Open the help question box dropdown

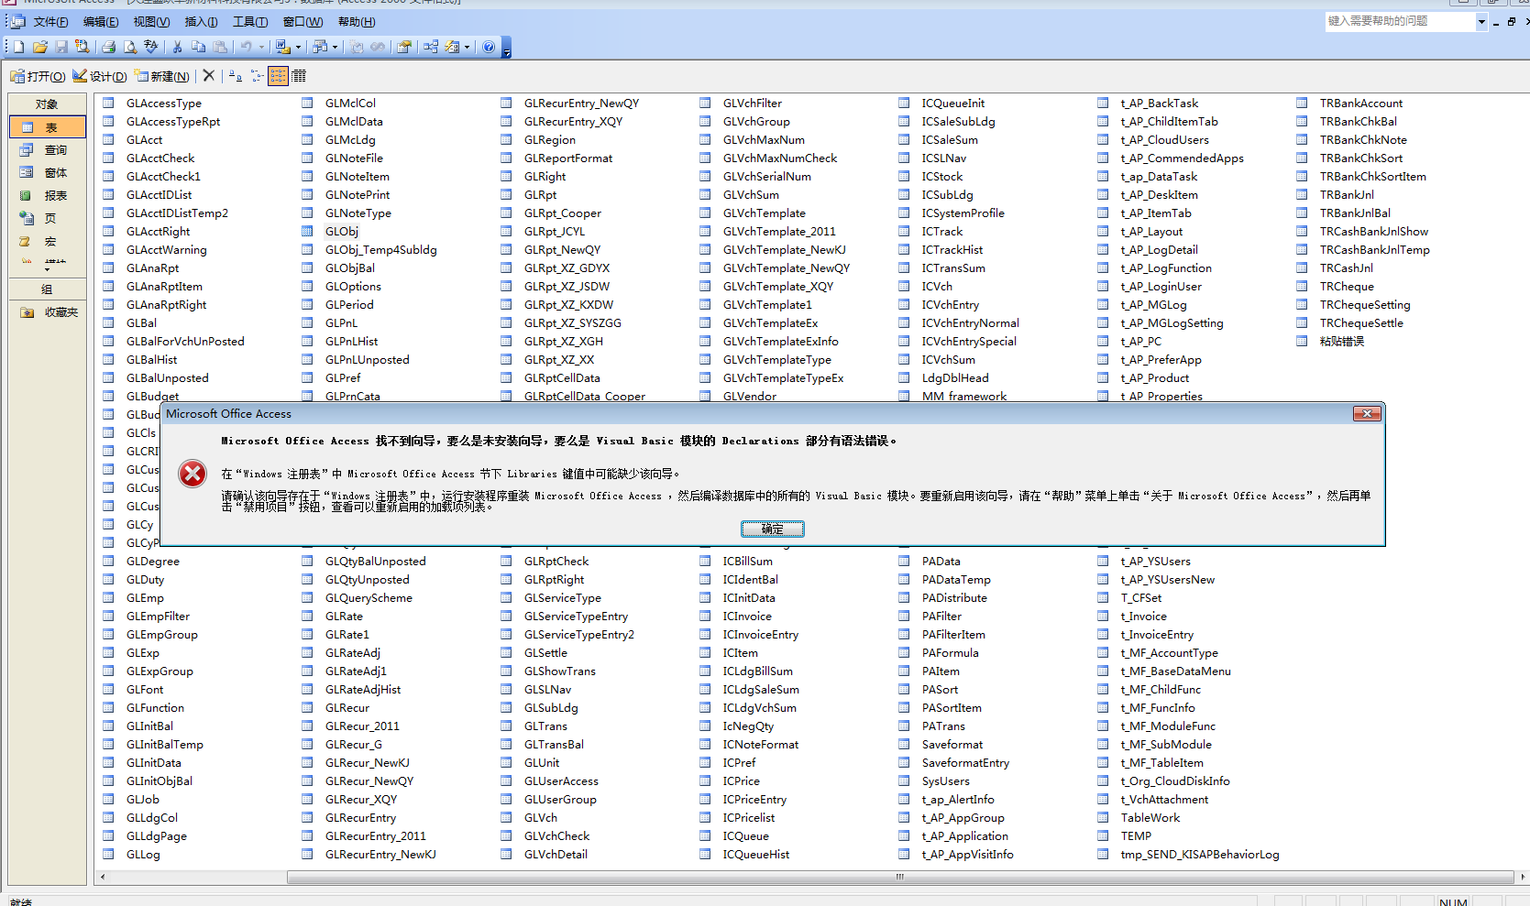[x=1481, y=21]
